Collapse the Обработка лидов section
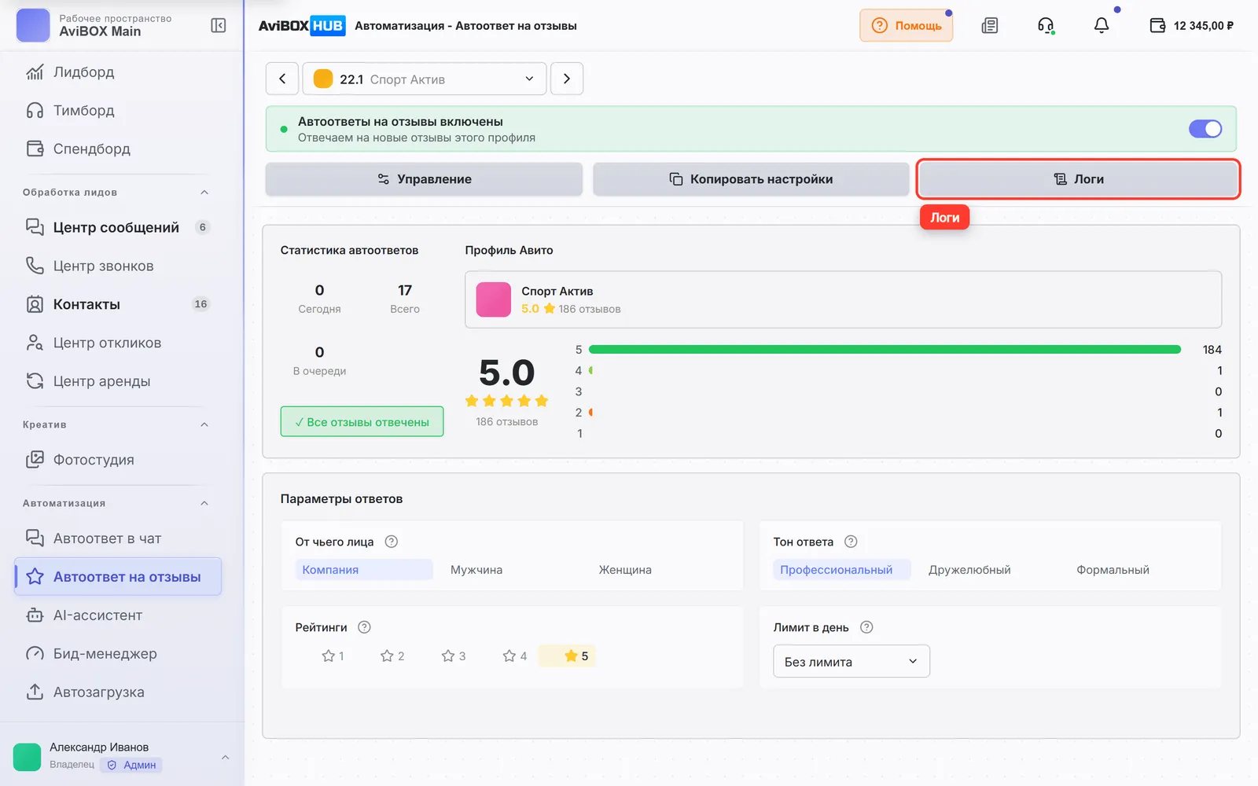Image resolution: width=1258 pixels, height=786 pixels. pos(204,193)
